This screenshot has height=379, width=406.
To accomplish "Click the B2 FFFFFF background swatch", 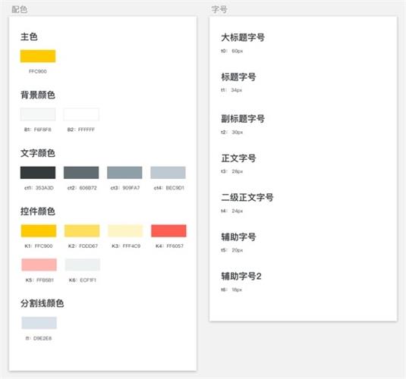I will 81,114.
